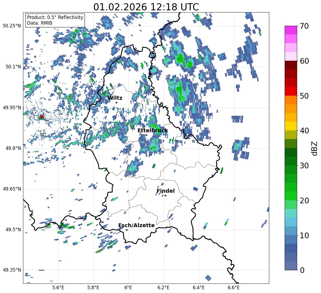Click the Esch/Alzette station cross marker

pyautogui.click(x=127, y=230)
